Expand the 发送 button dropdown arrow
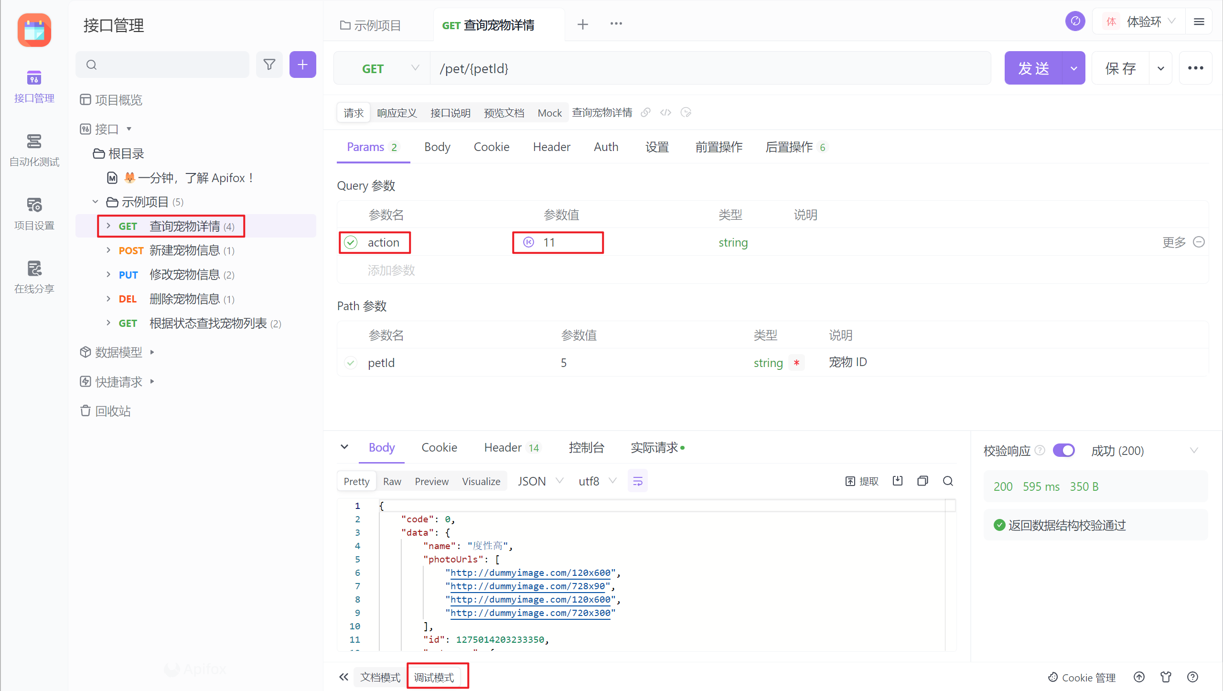The width and height of the screenshot is (1223, 691). click(x=1073, y=68)
